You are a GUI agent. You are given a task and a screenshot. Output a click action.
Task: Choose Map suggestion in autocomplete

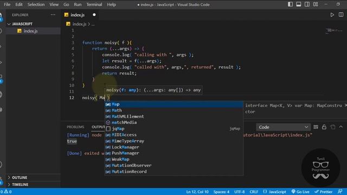pos(173,104)
